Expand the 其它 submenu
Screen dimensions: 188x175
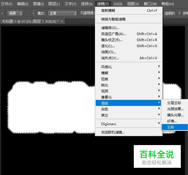(129, 115)
